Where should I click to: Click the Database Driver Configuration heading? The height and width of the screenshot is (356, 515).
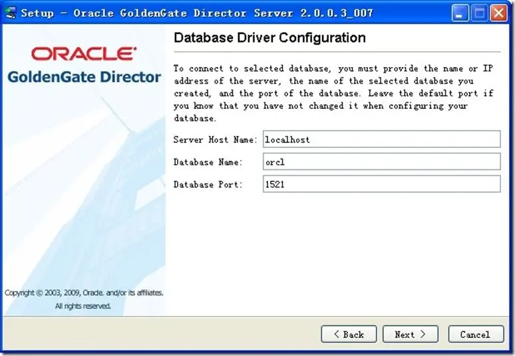(x=269, y=38)
